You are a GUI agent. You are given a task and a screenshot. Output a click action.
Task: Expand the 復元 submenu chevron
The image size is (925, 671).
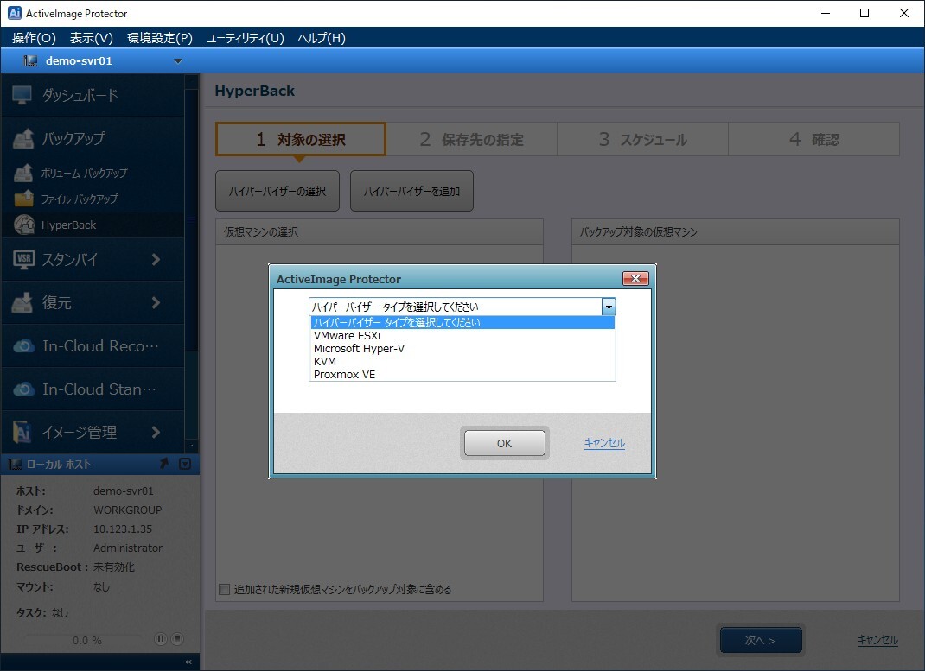pyautogui.click(x=156, y=303)
